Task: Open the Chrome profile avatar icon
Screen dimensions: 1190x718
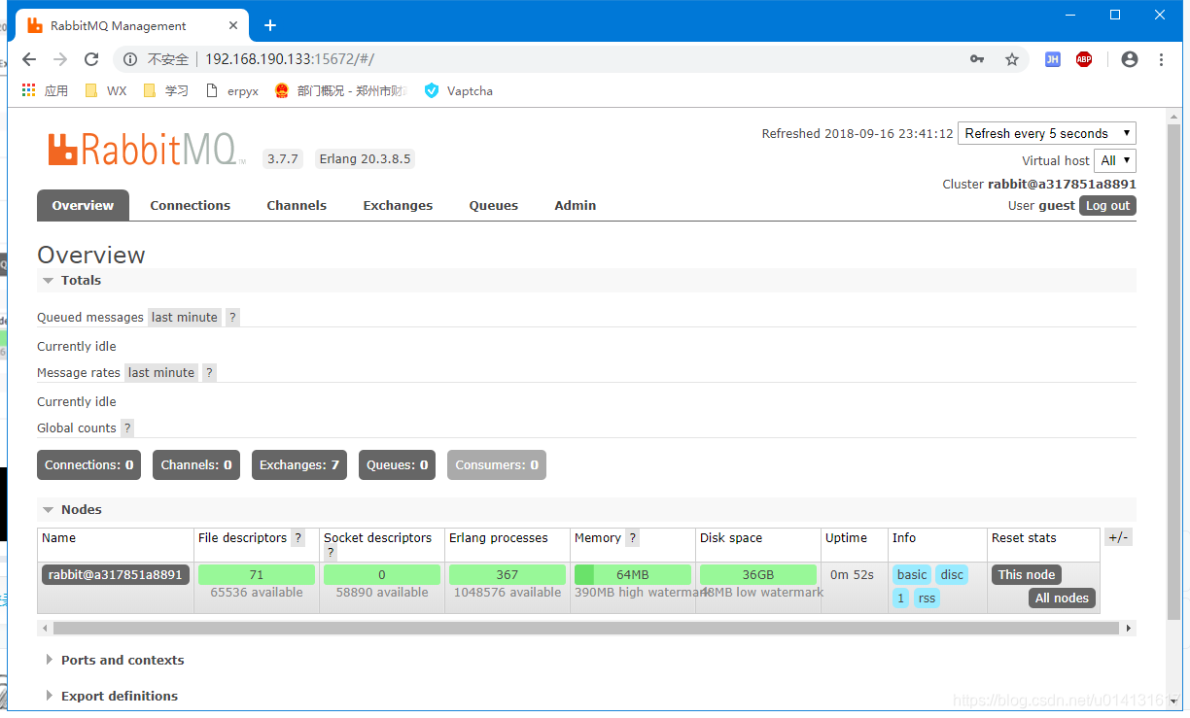Action: 1129,59
